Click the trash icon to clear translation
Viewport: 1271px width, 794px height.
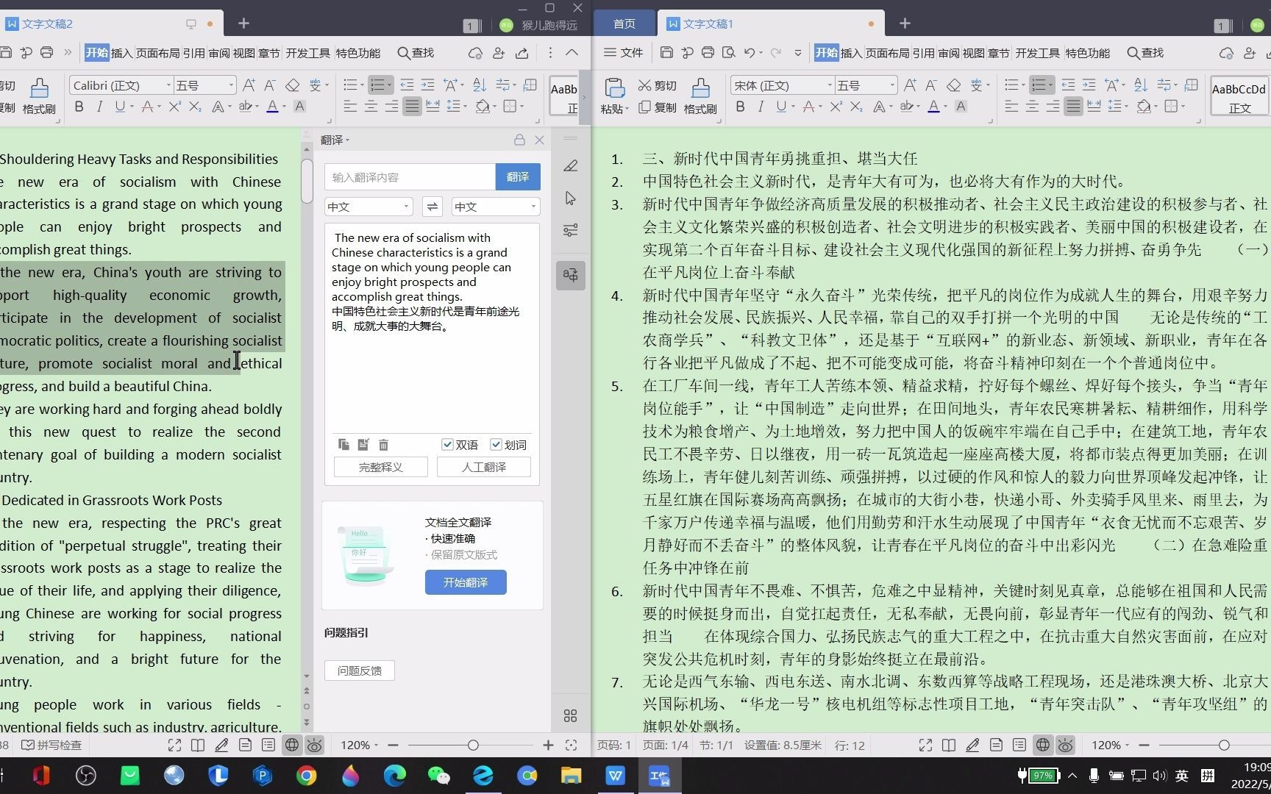pyautogui.click(x=382, y=445)
